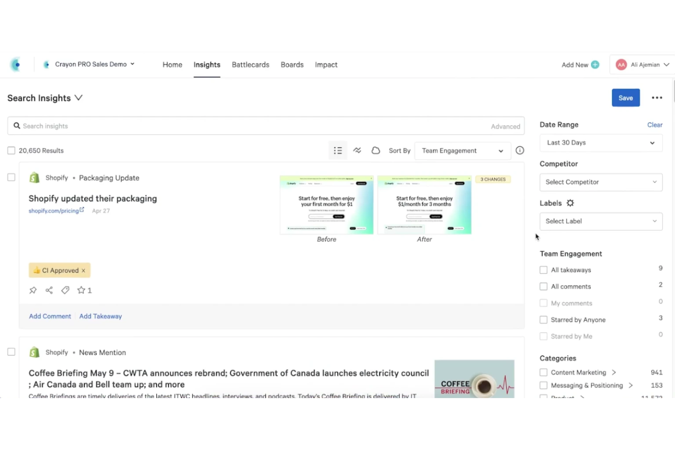The width and height of the screenshot is (675, 450).
Task: Enable the All comments filter
Action: (543, 286)
